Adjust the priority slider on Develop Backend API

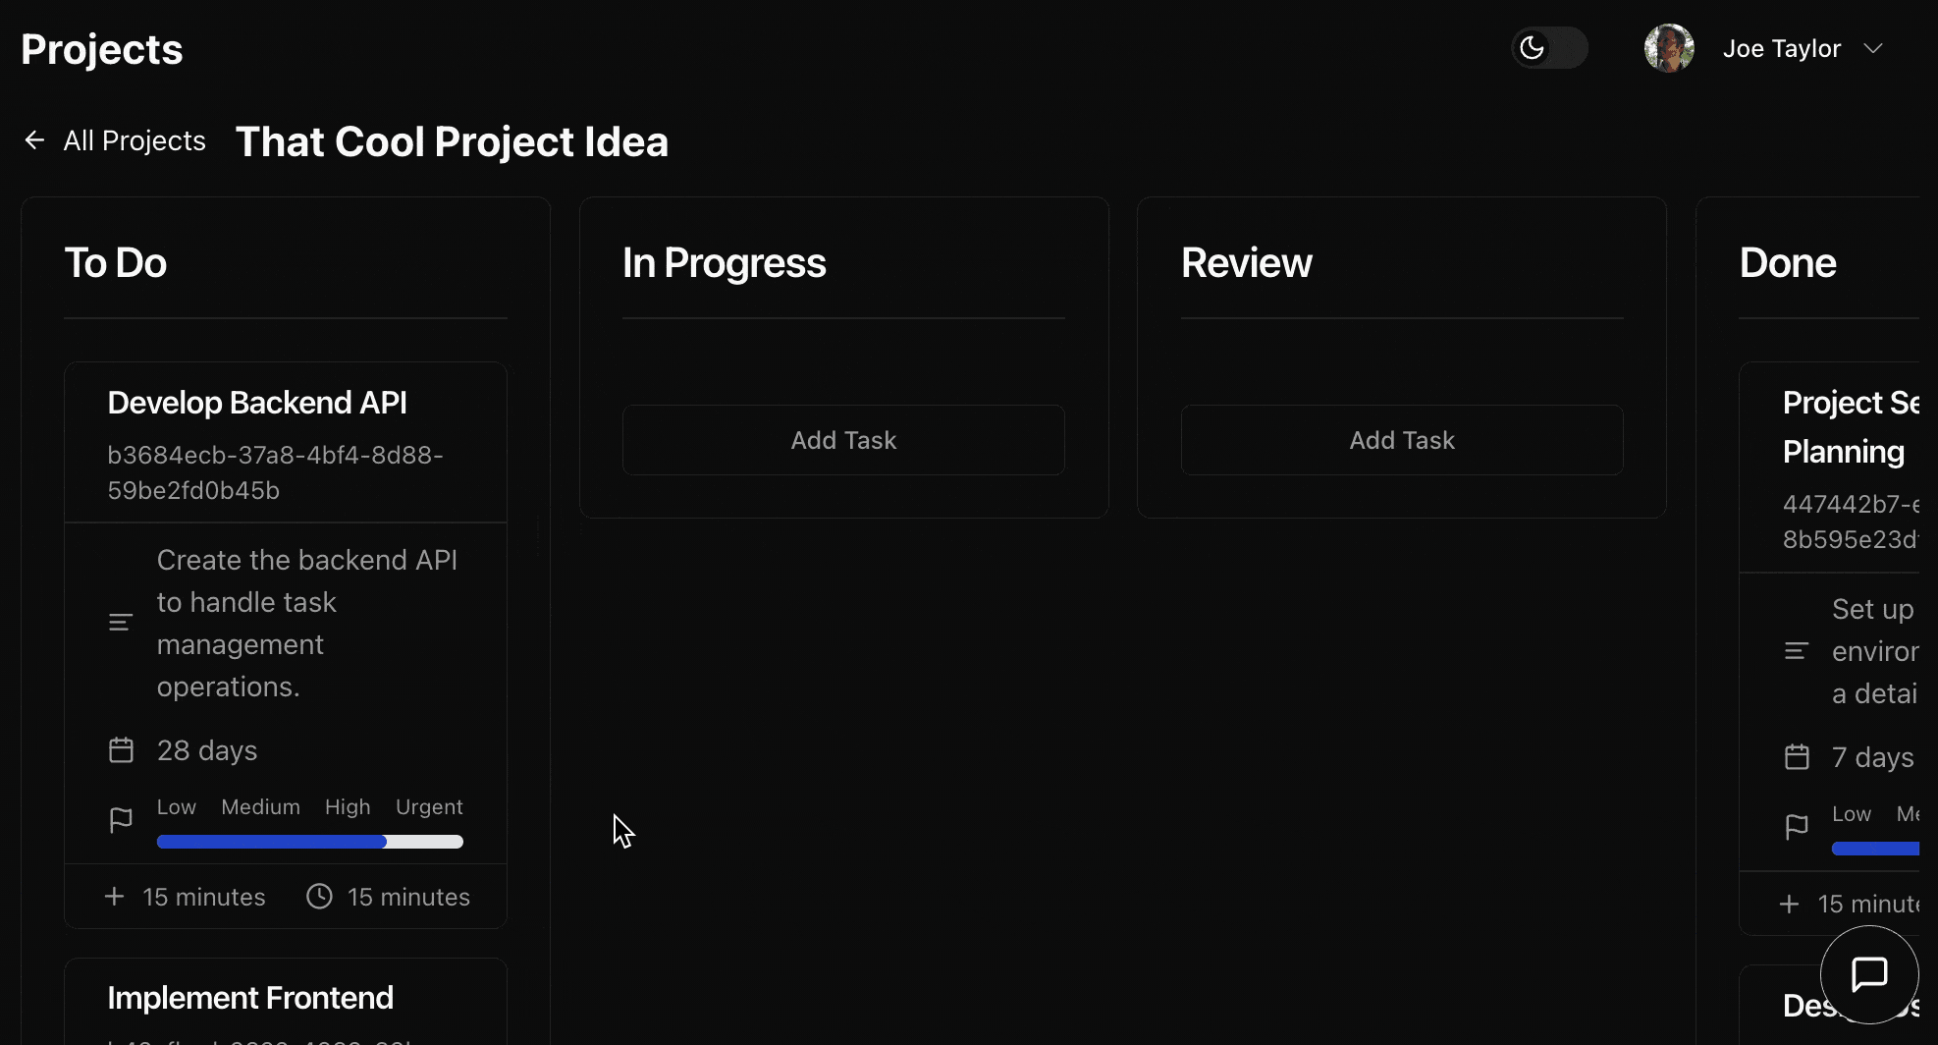point(310,841)
